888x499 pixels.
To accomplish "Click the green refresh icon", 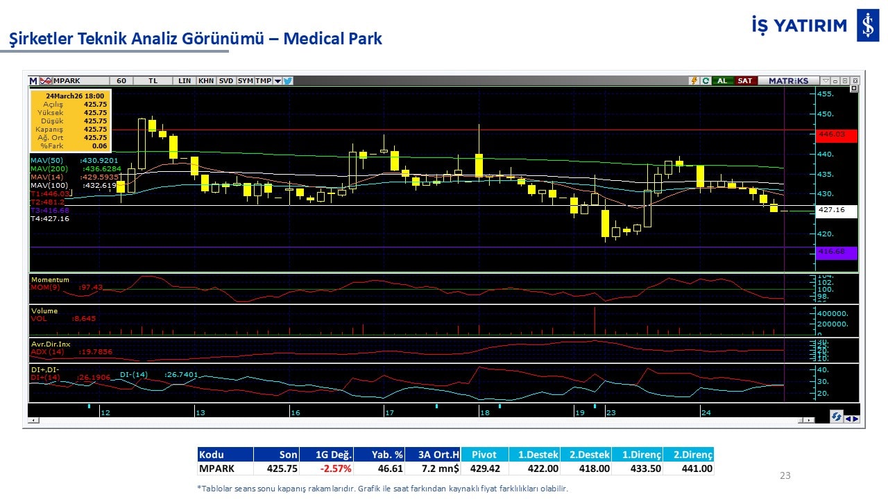I will (705, 80).
